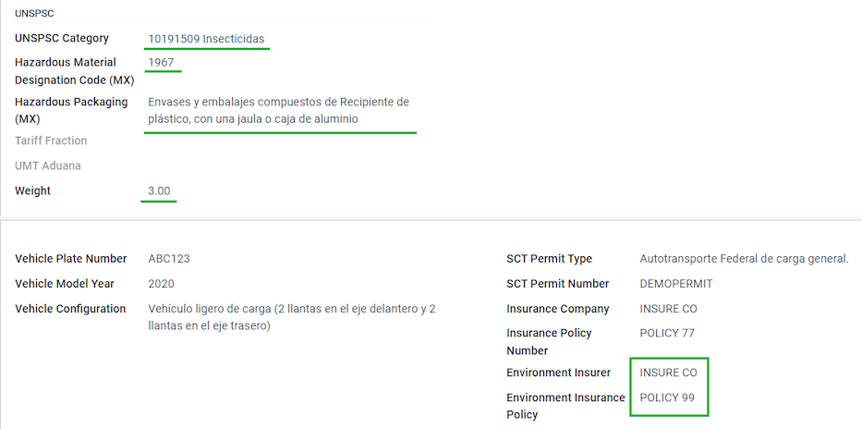This screenshot has width=862, height=429.
Task: Click the UNSPSC section heading
Action: click(34, 14)
